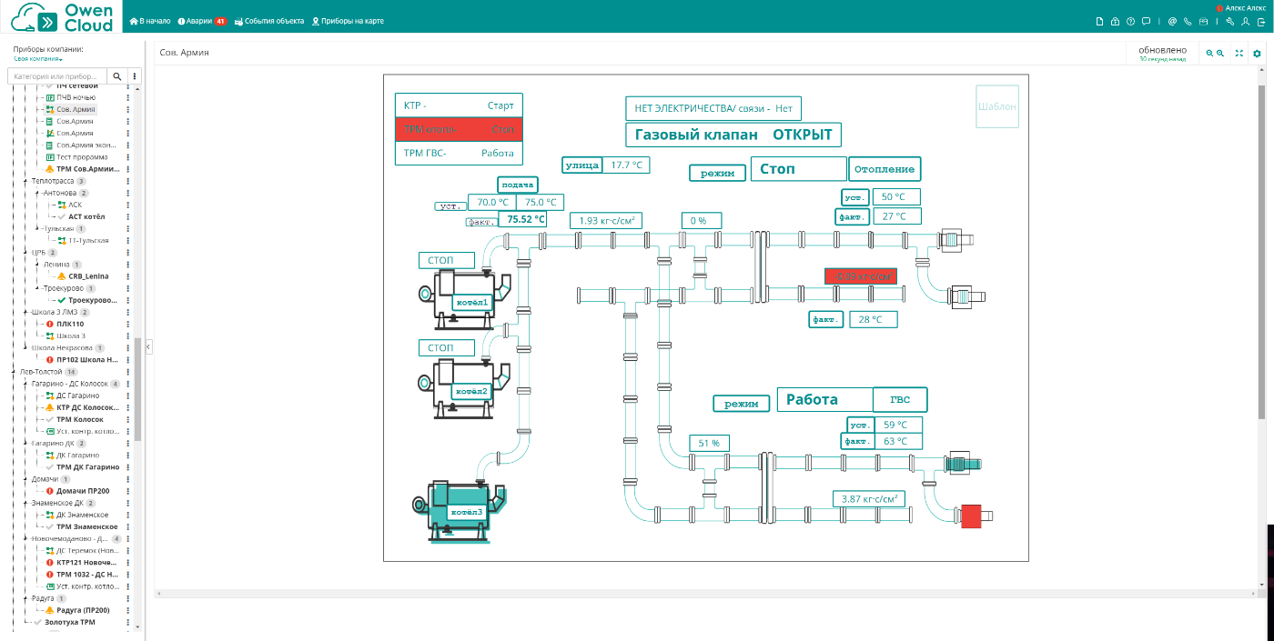Select Домачи ПР200 device in tree

(83, 491)
